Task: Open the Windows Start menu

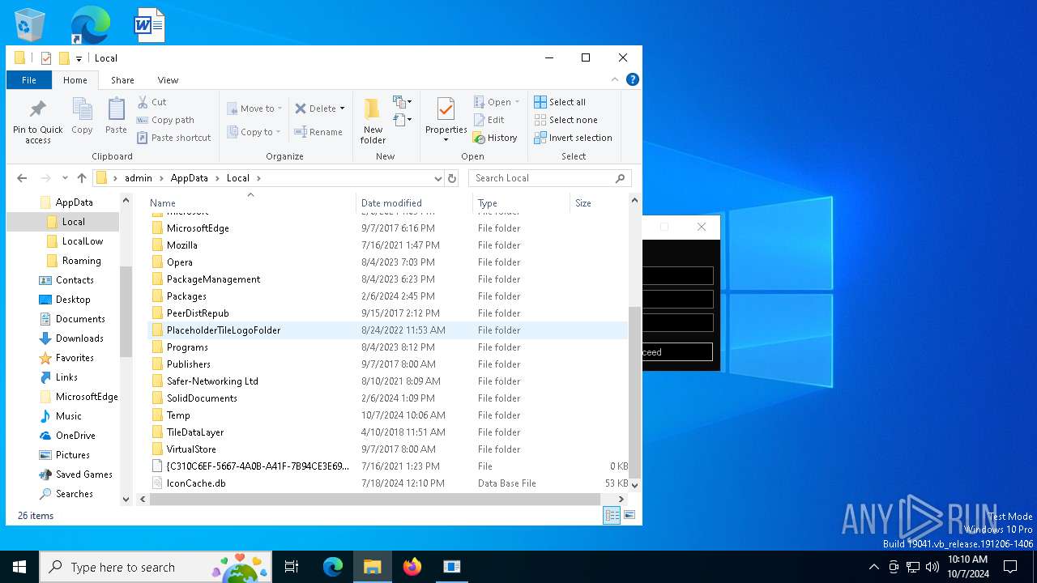Action: coord(19,567)
